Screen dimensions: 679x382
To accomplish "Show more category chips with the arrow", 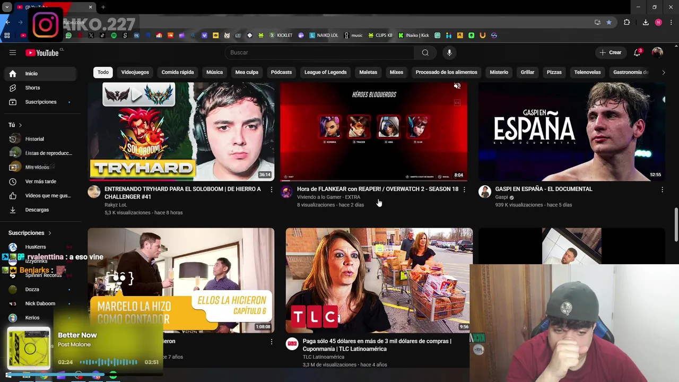I will tap(663, 72).
